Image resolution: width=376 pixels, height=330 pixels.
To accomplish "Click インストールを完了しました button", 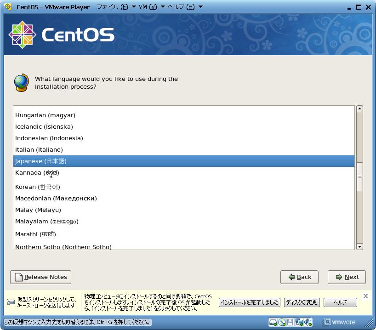I will pyautogui.click(x=249, y=302).
